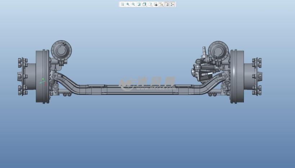295x168 pixels.
Task: Open the View Manager
Action: [x=156, y=4]
